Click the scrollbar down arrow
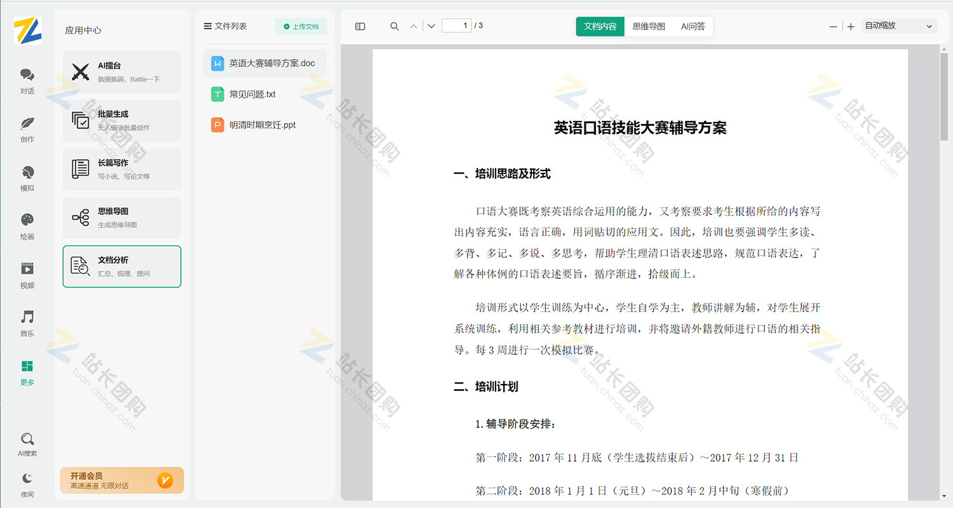953x508 pixels. (944, 495)
